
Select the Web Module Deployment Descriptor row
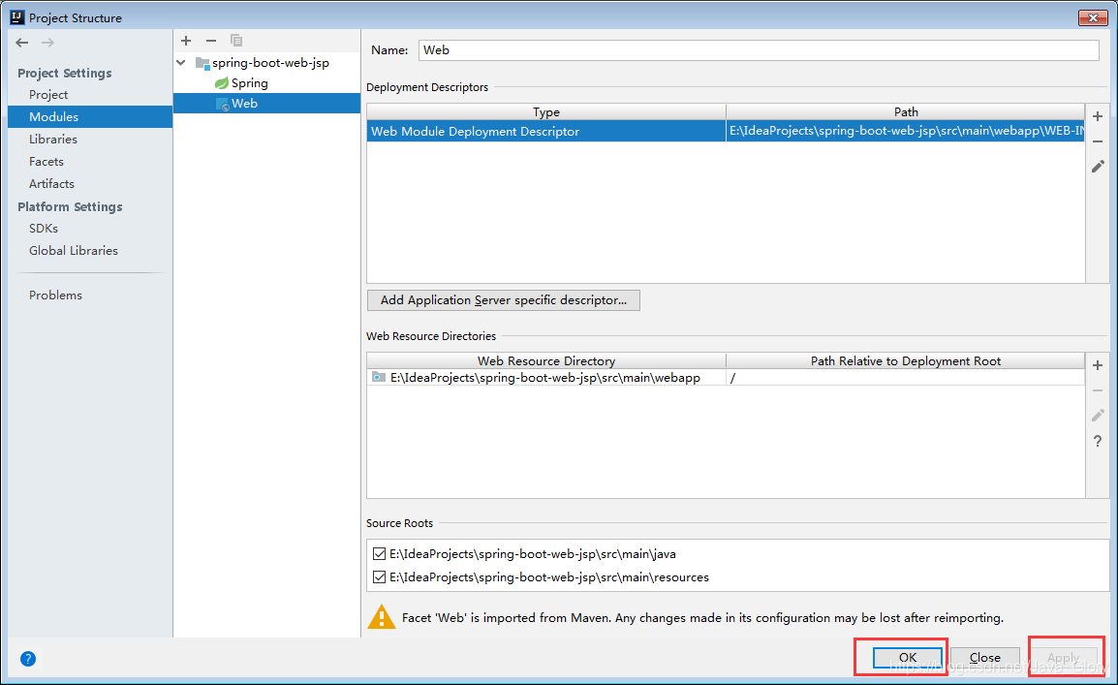click(726, 131)
